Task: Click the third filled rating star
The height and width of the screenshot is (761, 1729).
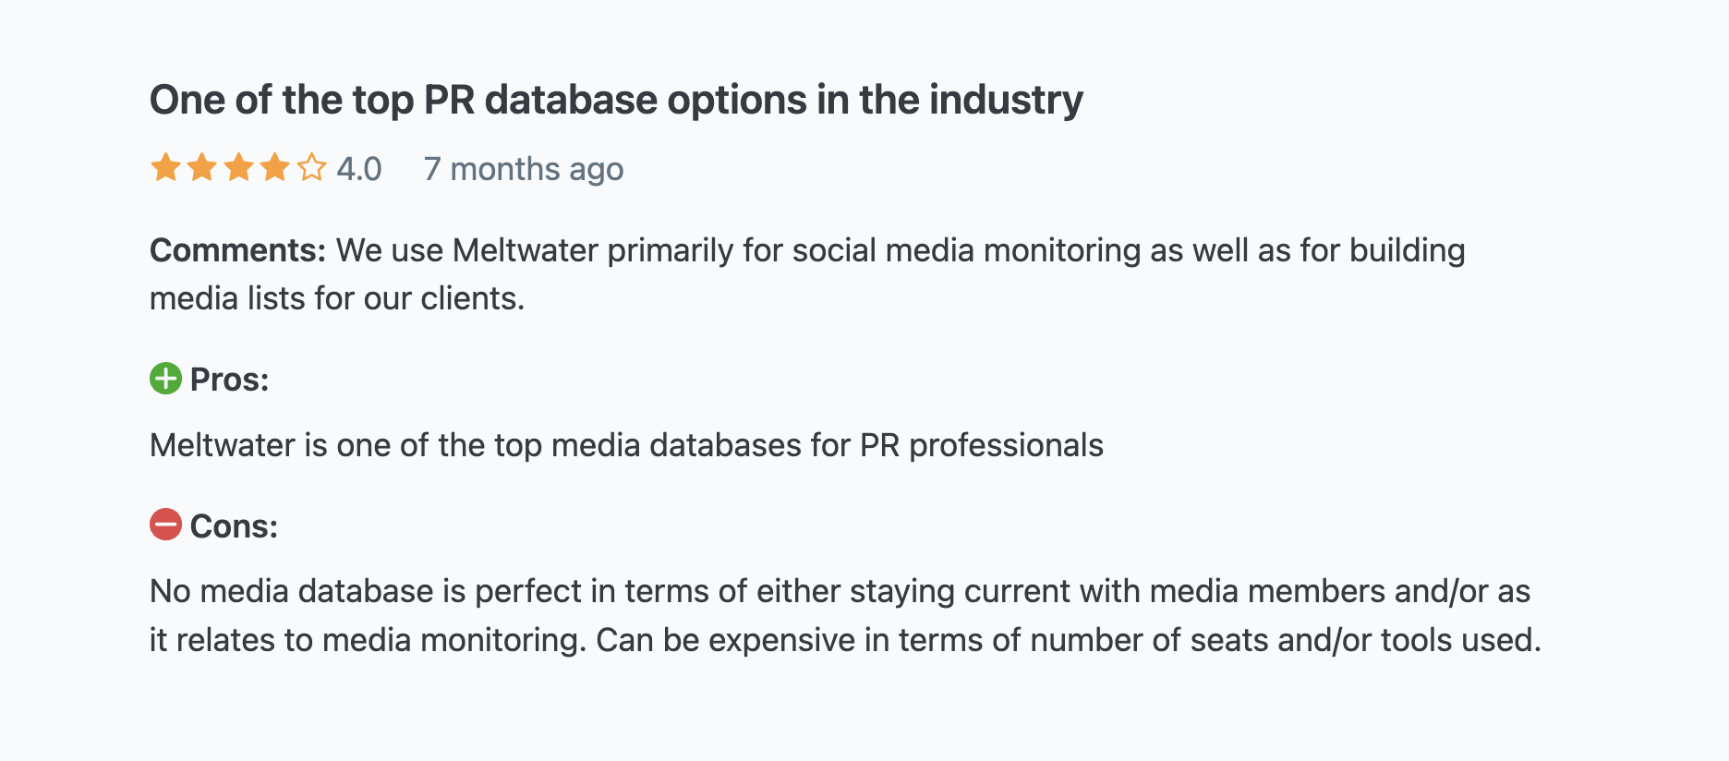Action: 238,168
